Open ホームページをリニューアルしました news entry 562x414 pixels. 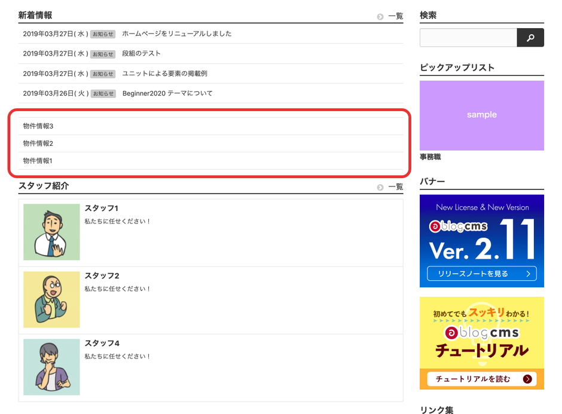point(176,34)
